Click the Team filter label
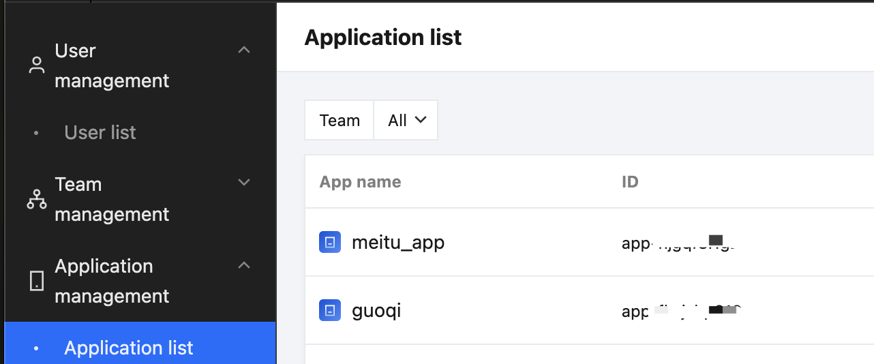Image resolution: width=874 pixels, height=364 pixels. 340,120
